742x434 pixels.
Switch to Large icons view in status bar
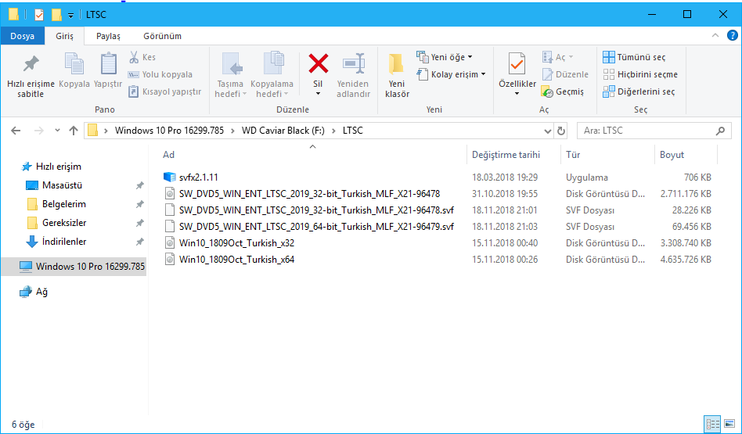[729, 424]
